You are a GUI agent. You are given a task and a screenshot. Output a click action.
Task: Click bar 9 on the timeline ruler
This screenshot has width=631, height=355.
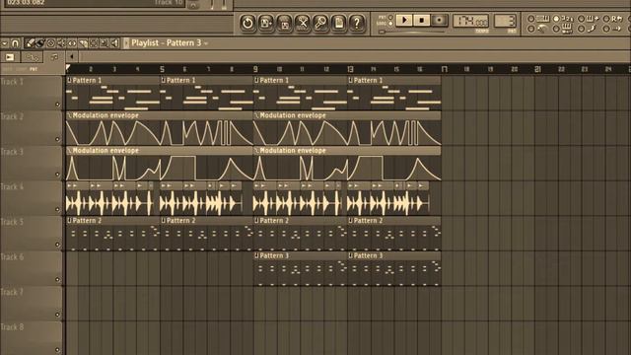click(255, 69)
